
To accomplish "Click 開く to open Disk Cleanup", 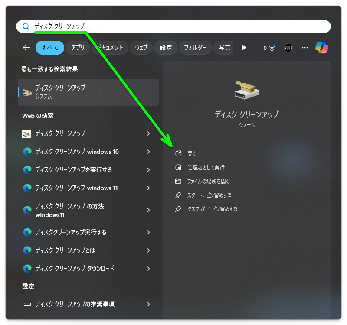I will (191, 154).
